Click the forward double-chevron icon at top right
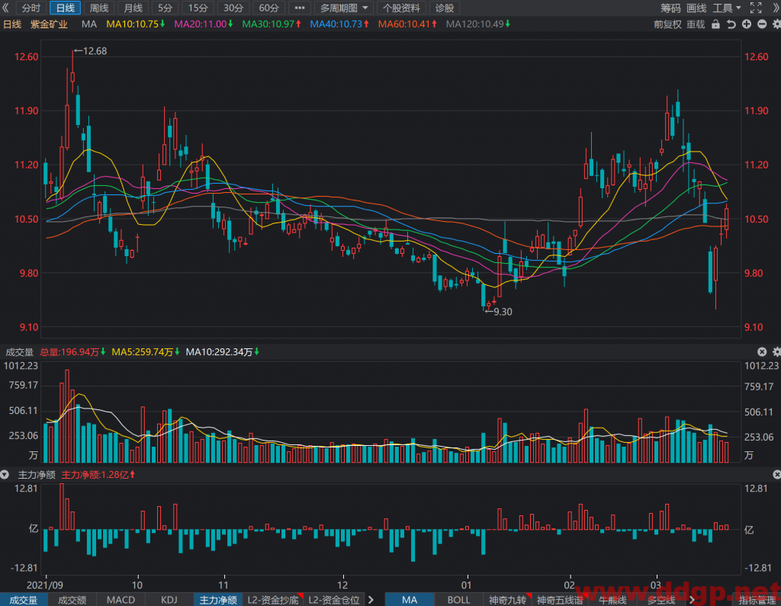This screenshot has height=606, width=781. click(x=775, y=8)
